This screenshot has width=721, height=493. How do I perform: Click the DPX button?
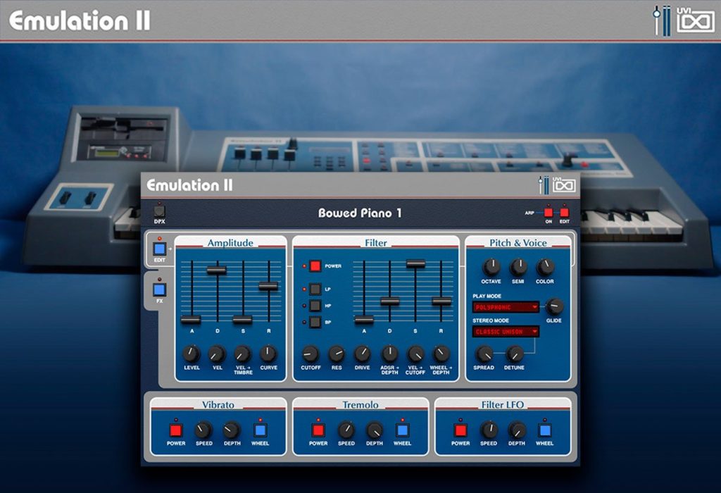tap(159, 211)
